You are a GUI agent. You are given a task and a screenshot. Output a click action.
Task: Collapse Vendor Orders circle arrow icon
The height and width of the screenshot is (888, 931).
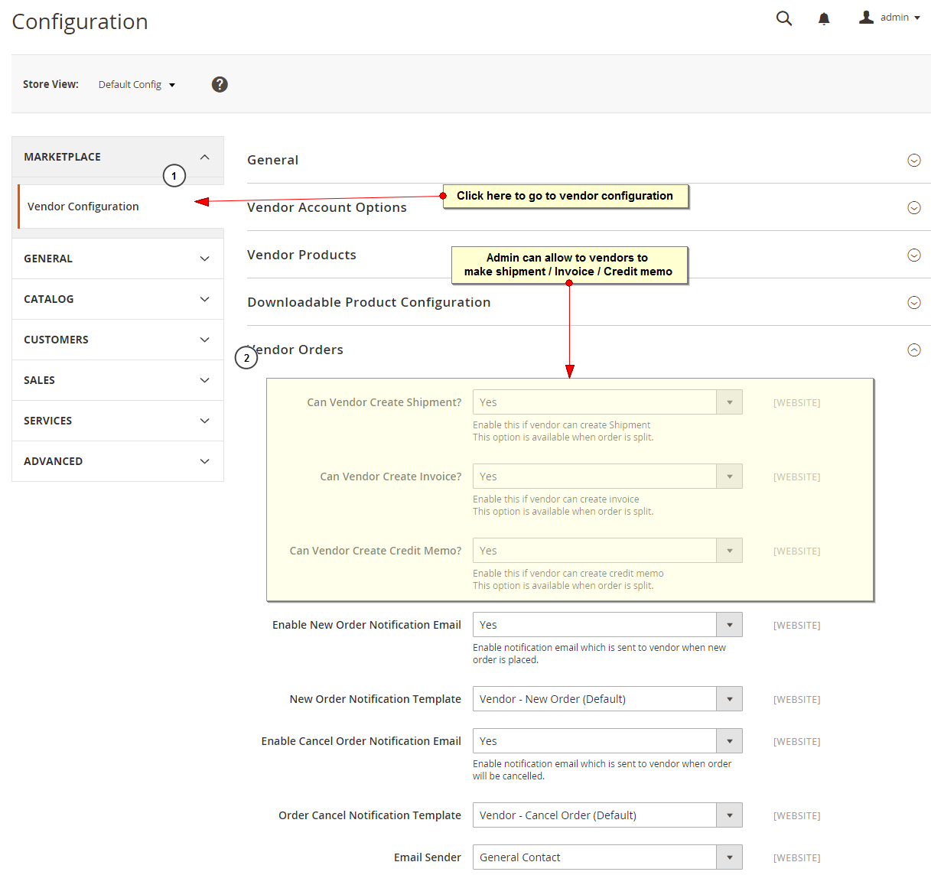point(913,350)
